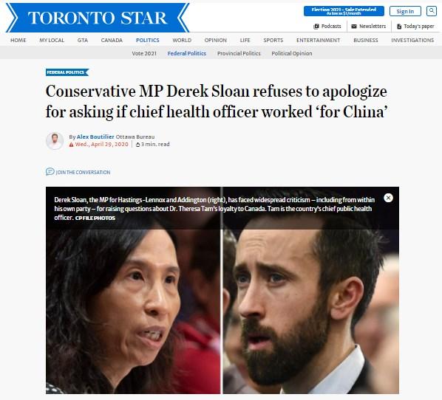Select Political Opinion sub-tab
The width and height of the screenshot is (442, 400).
pyautogui.click(x=292, y=53)
